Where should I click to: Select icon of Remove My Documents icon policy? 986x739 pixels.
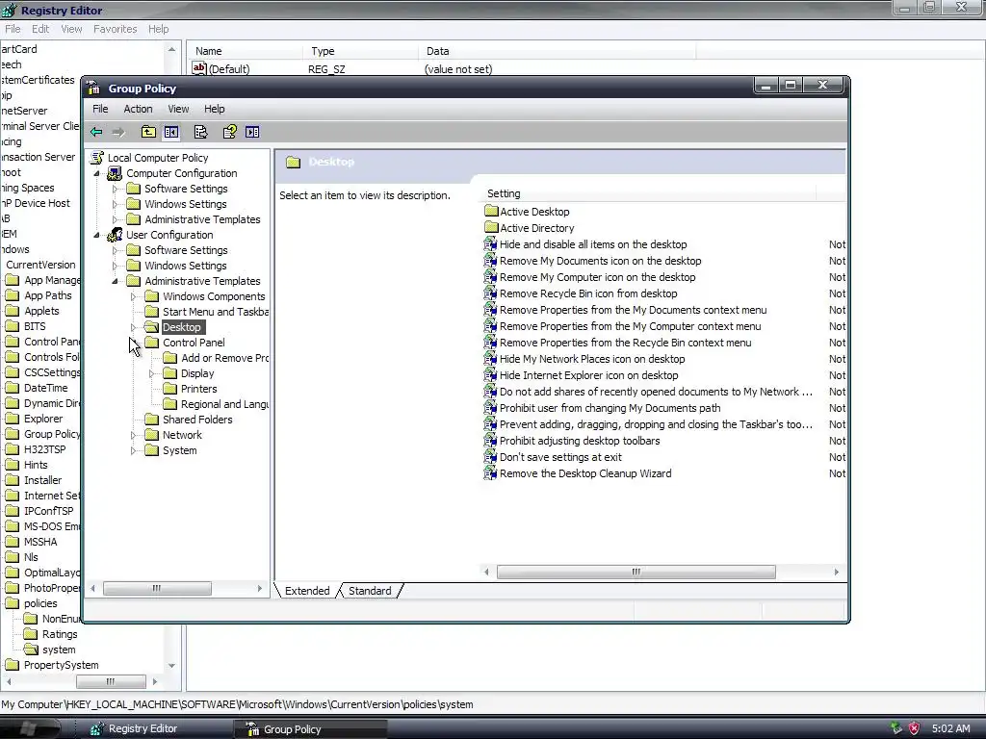click(490, 261)
